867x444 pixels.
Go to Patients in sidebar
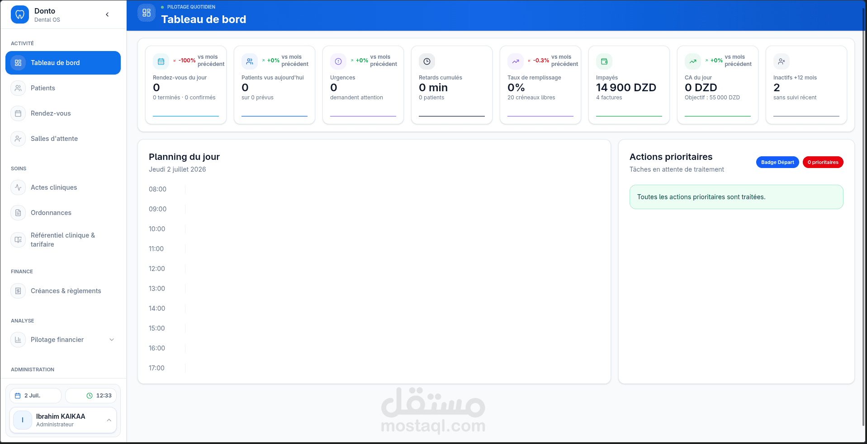tap(63, 88)
